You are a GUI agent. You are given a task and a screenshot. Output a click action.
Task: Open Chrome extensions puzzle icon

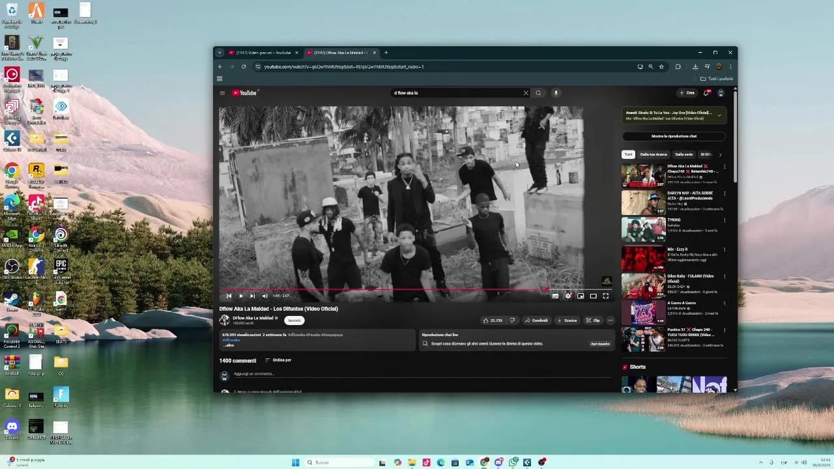(678, 66)
